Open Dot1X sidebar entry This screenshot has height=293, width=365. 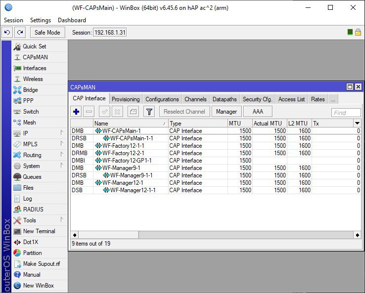coord(39,242)
